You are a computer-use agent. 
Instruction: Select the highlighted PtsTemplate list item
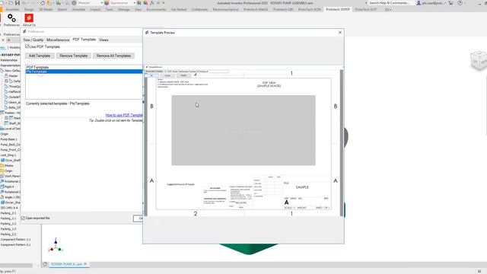point(84,72)
